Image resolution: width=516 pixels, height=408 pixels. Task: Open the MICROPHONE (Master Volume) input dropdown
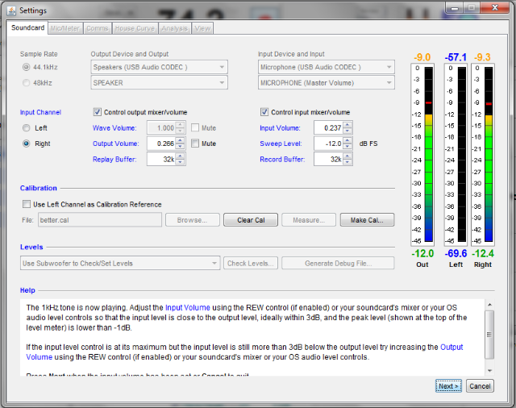coord(327,82)
